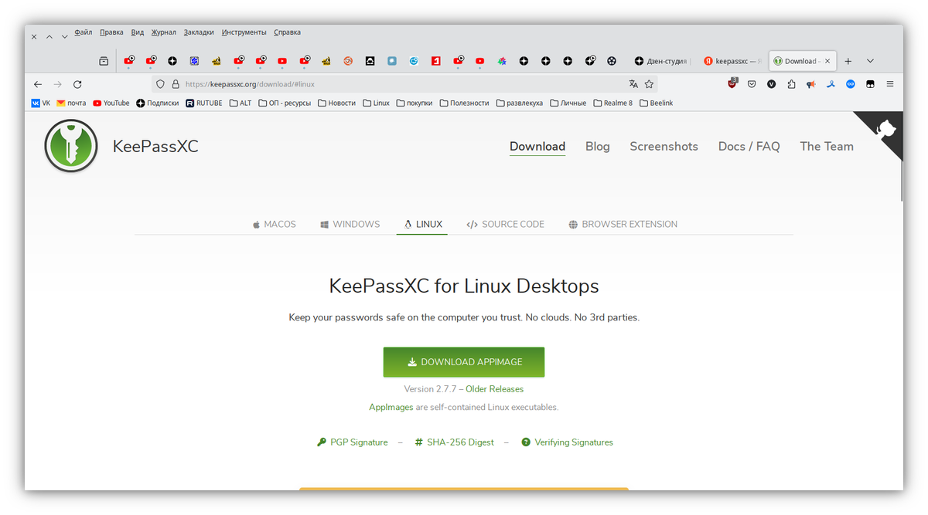This screenshot has width=928, height=515.
Task: Click the Pocket save icon
Action: pos(752,84)
